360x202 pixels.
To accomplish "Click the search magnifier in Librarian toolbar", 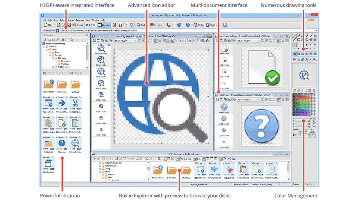I will click(72, 40).
